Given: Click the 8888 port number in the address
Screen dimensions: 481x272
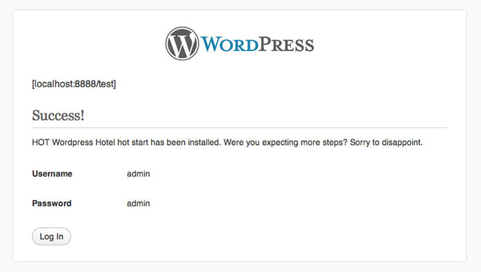Looking at the screenshot, I should click(x=85, y=84).
